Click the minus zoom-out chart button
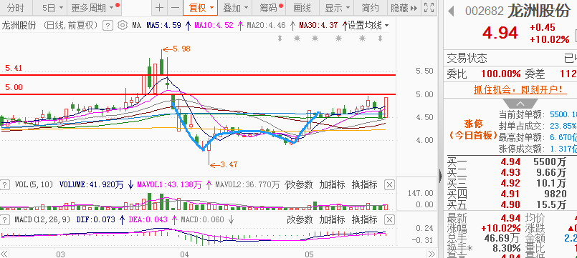The image size is (577, 258). pos(175,7)
